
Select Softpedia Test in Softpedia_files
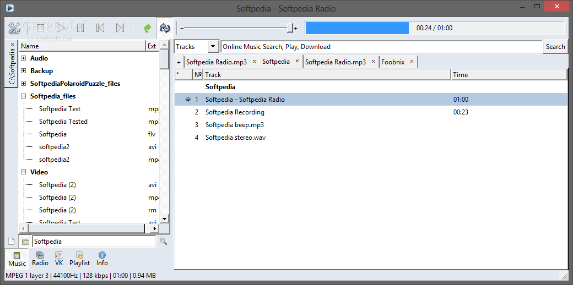pos(60,109)
